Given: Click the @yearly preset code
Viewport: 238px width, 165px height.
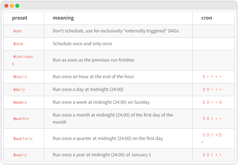Looking at the screenshot, I should (x=20, y=155).
